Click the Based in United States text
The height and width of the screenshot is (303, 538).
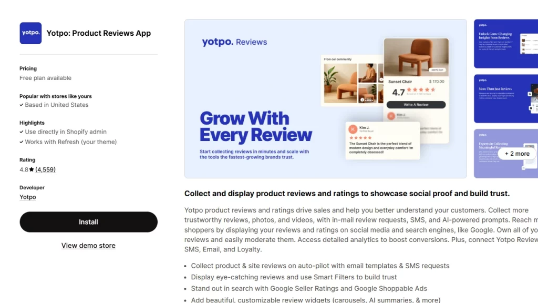pyautogui.click(x=57, y=105)
